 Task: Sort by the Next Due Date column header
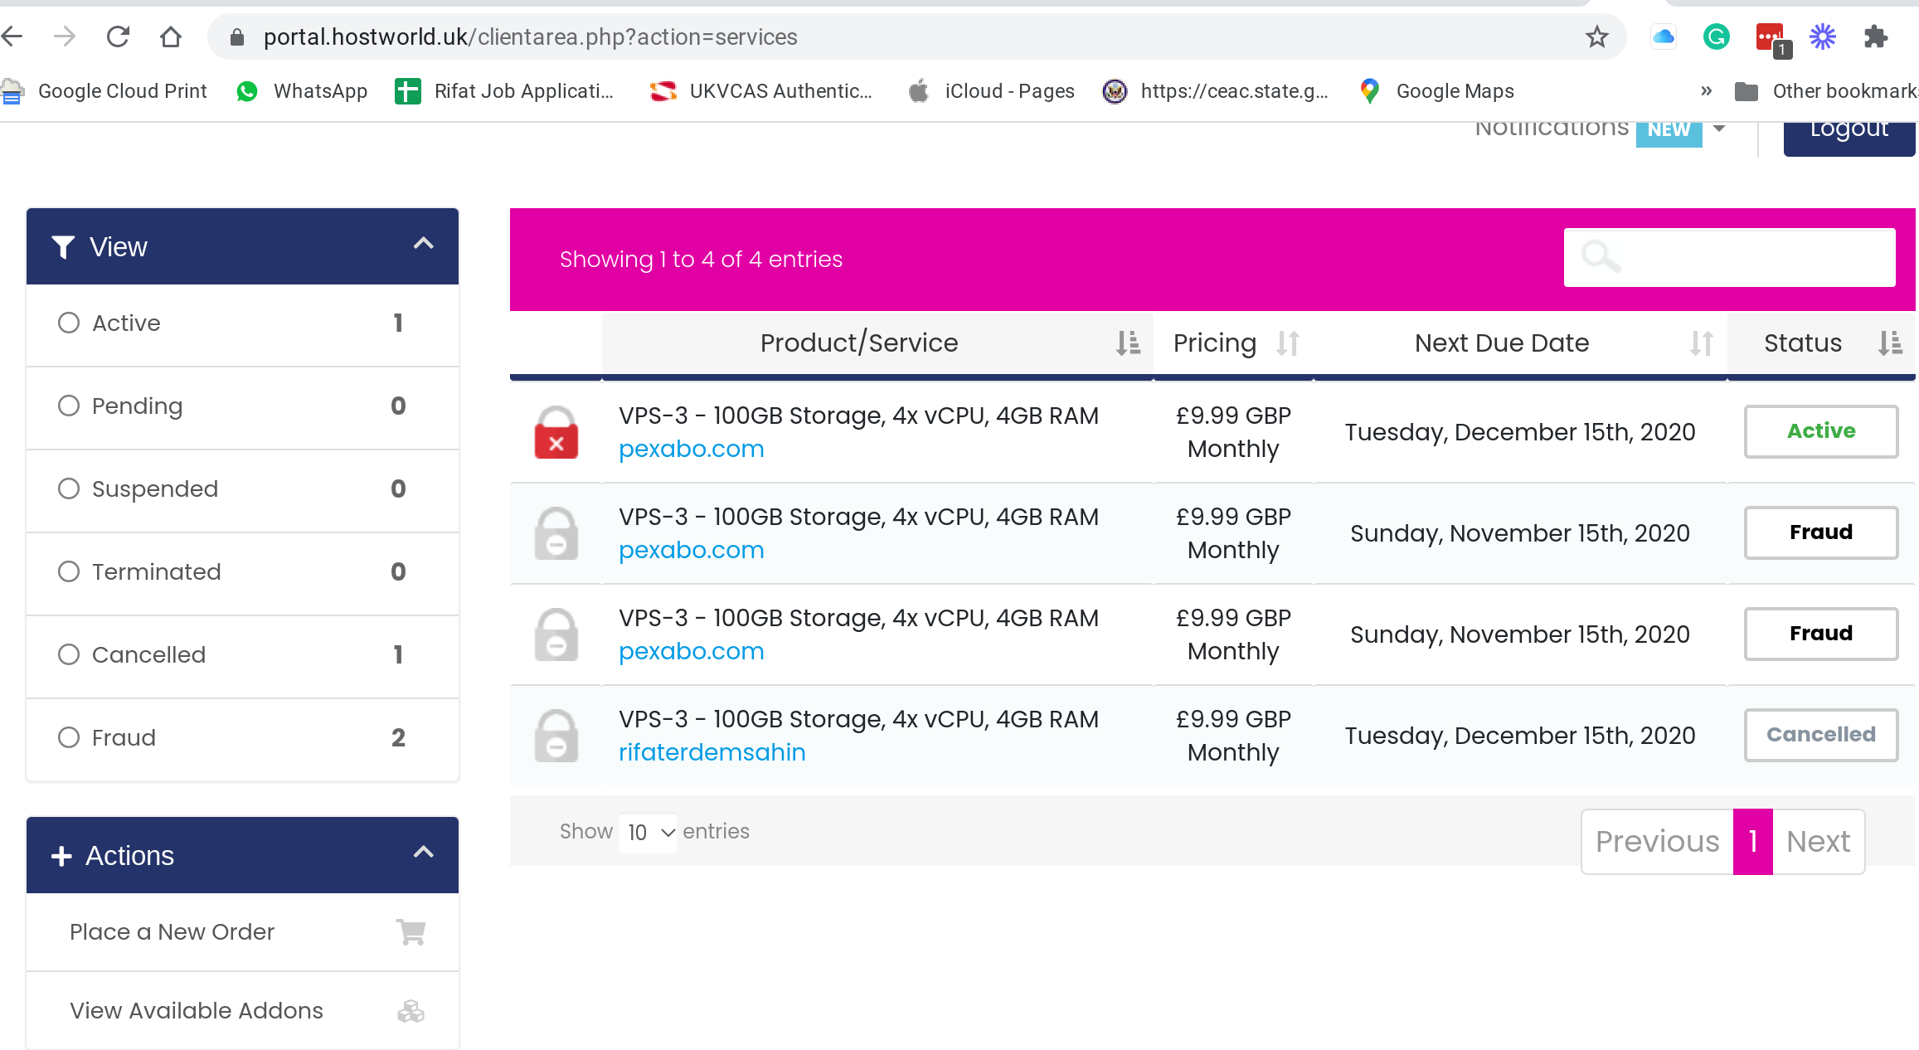[x=1502, y=343]
